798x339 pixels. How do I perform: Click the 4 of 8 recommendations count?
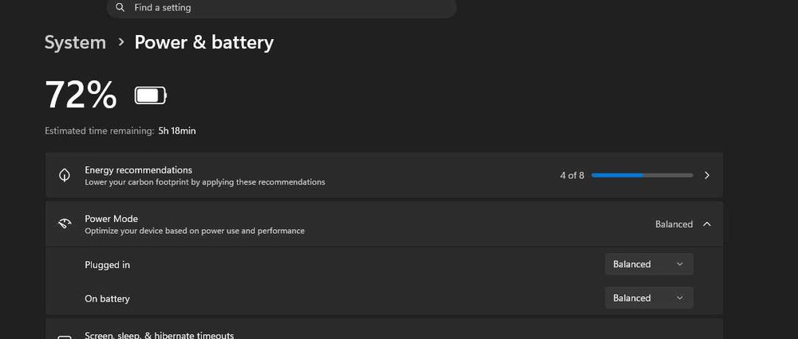[x=572, y=176]
